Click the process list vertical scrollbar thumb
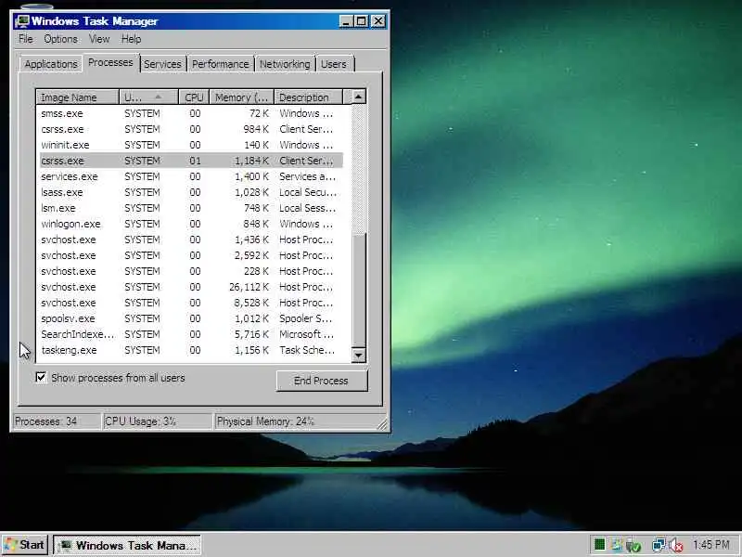This screenshot has height=557, width=742. [x=359, y=291]
